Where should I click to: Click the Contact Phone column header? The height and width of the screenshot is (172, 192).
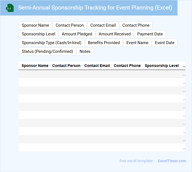pos(127,66)
